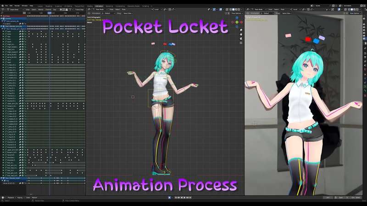The height and width of the screenshot is (206, 367).
Task: Click the pan hand icon in center viewport
Action: 241,34
